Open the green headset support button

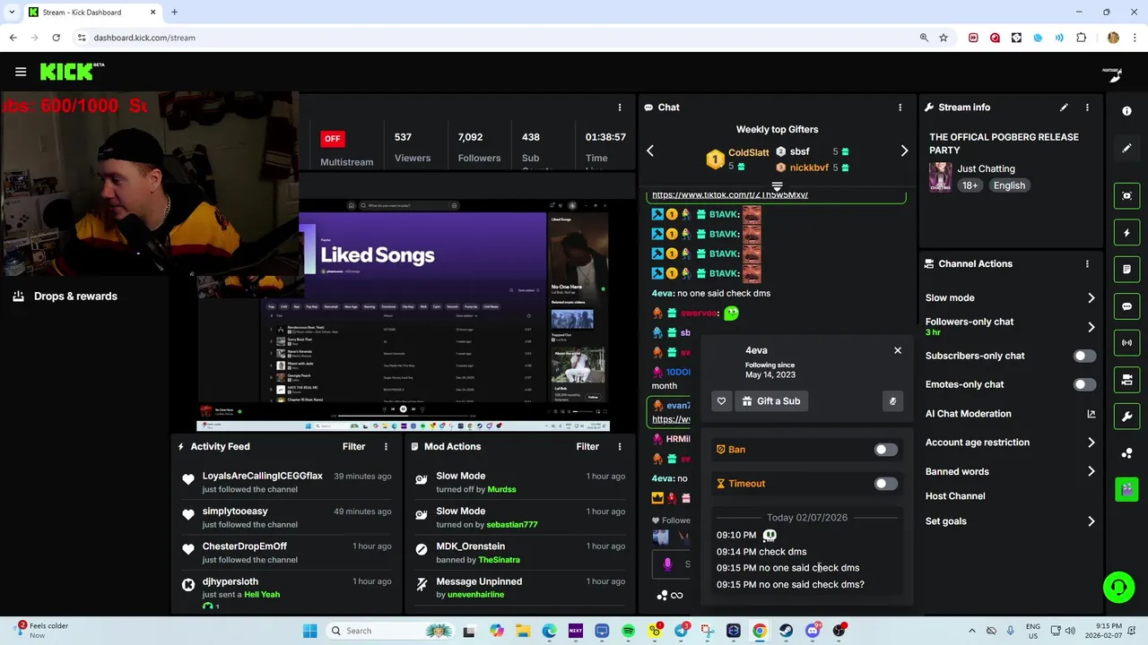tap(1118, 588)
